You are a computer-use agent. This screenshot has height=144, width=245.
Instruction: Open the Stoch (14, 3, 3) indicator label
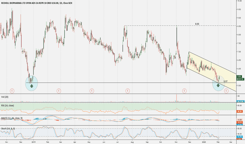(8, 129)
